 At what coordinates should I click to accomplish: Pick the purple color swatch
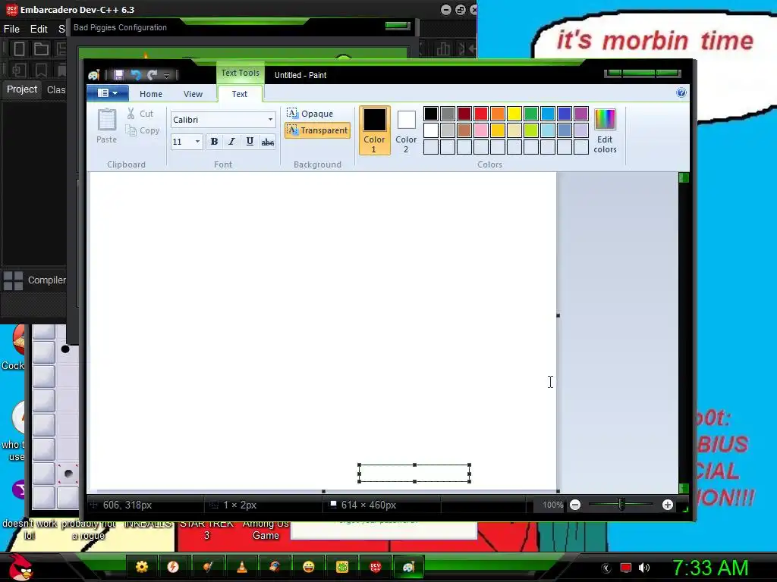point(580,114)
